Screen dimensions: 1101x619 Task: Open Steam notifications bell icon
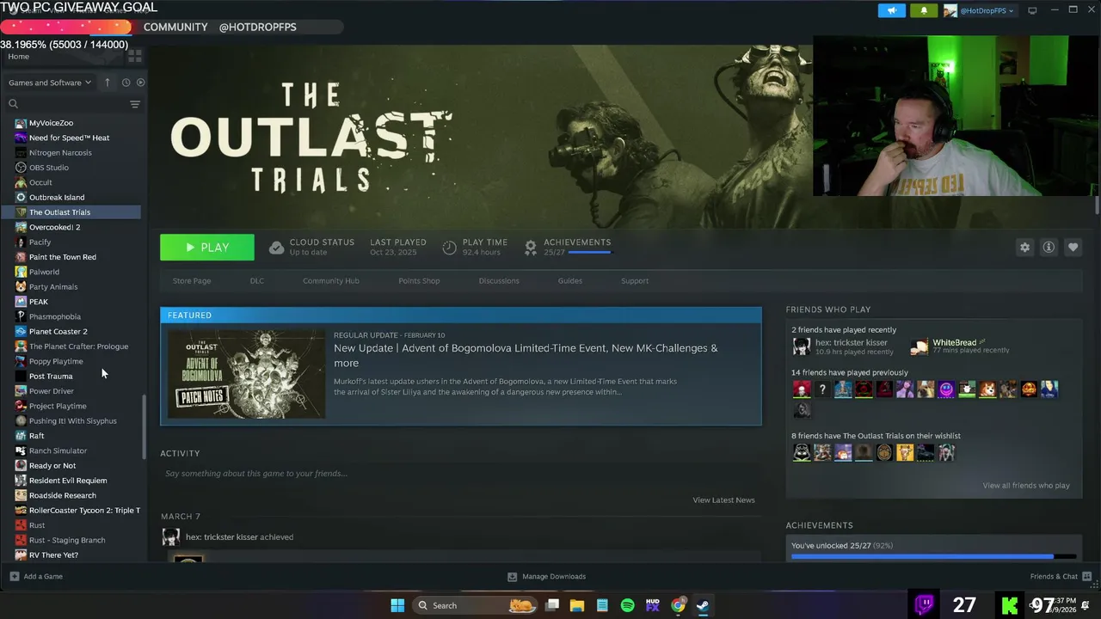pyautogui.click(x=924, y=10)
